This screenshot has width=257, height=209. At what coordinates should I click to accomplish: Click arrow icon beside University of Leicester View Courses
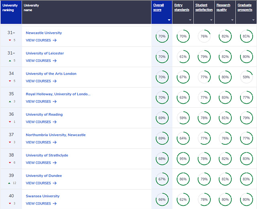pos(55,61)
